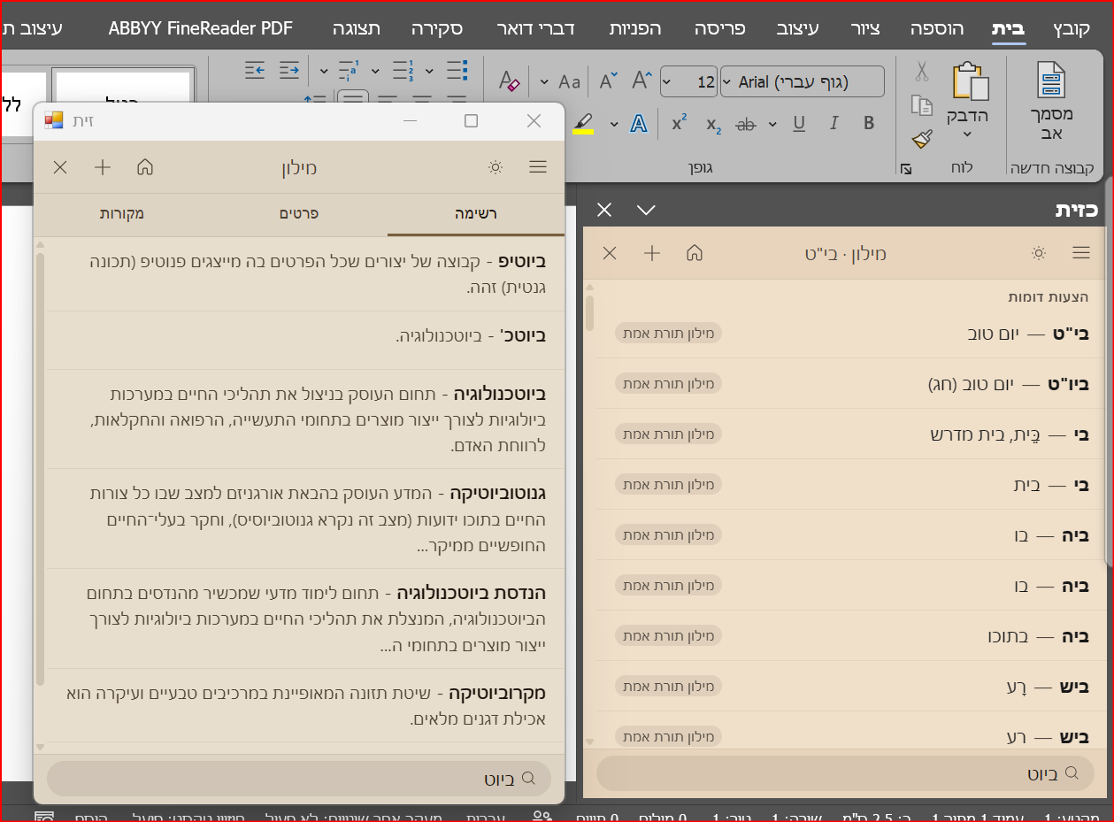
Task: Open the הוספה ribbon tab
Action: click(941, 28)
